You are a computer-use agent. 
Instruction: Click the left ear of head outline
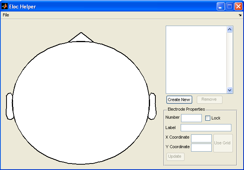(x=10, y=106)
